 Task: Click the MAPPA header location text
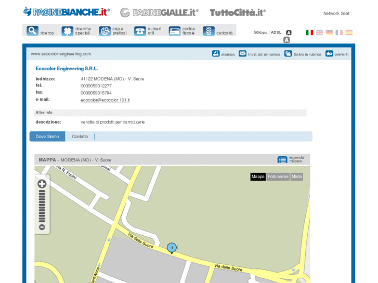[75, 160]
